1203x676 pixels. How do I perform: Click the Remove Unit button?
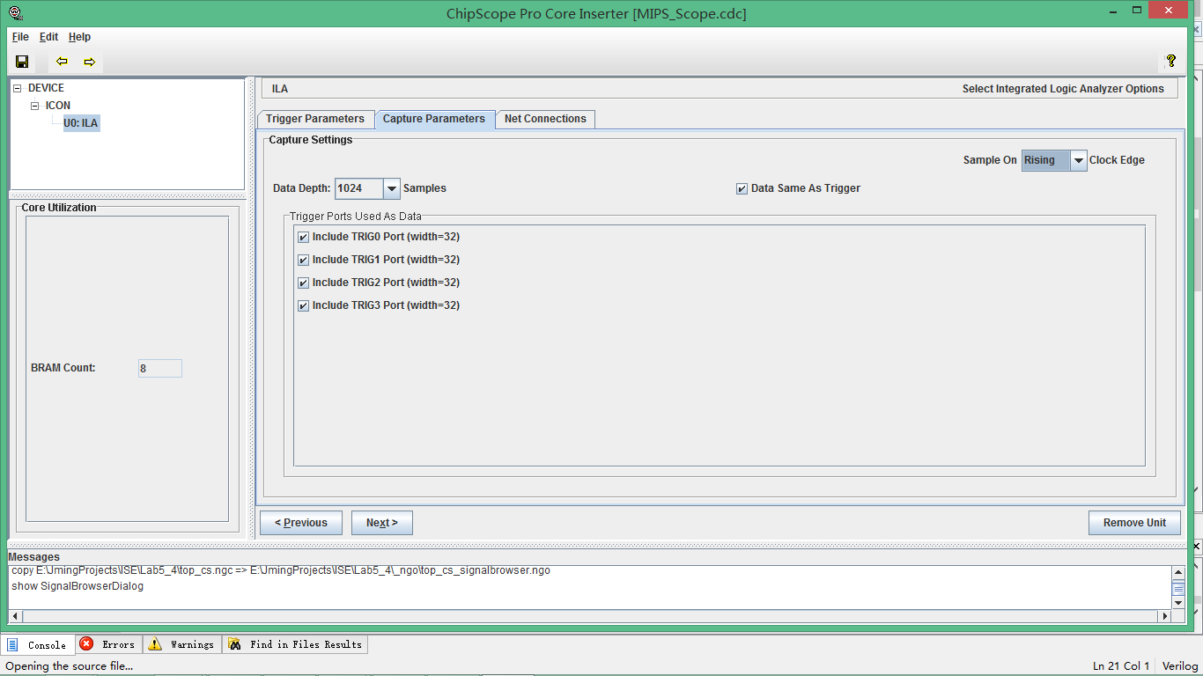tap(1134, 523)
